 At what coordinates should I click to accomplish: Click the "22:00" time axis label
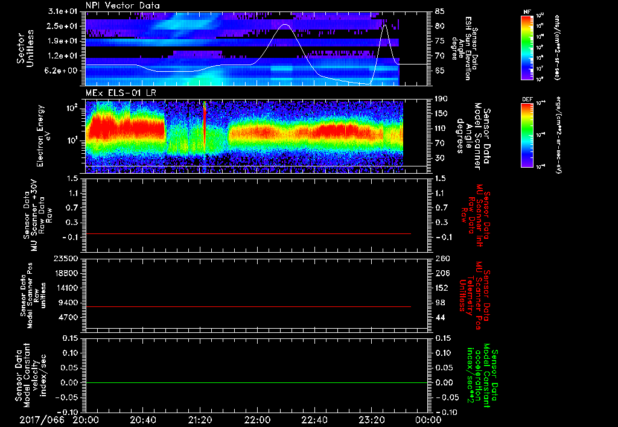[x=257, y=420]
